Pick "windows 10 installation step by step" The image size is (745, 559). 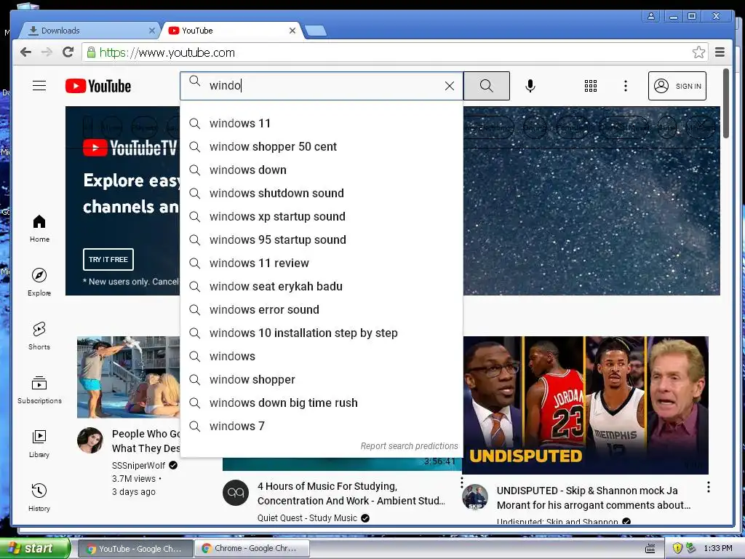coord(322,333)
